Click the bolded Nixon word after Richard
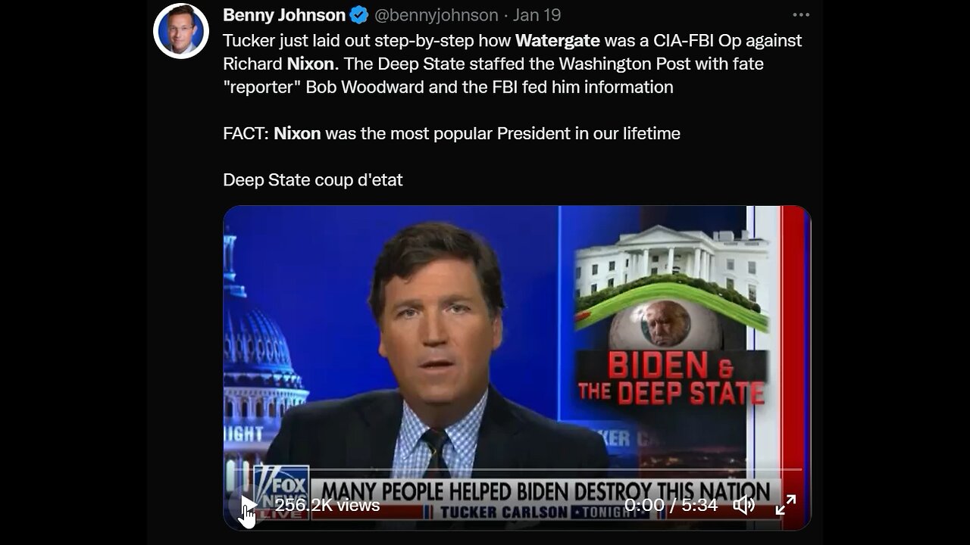The height and width of the screenshot is (545, 970). [310, 64]
